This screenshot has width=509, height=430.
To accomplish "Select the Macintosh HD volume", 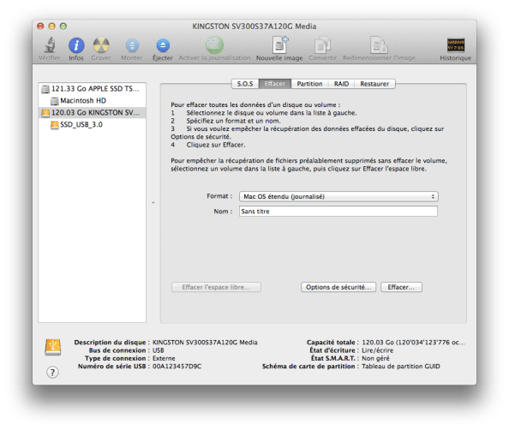I will [x=93, y=100].
